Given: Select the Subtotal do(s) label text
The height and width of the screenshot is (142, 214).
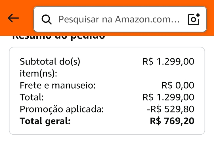Looking at the screenshot, I should pyautogui.click(x=50, y=61).
